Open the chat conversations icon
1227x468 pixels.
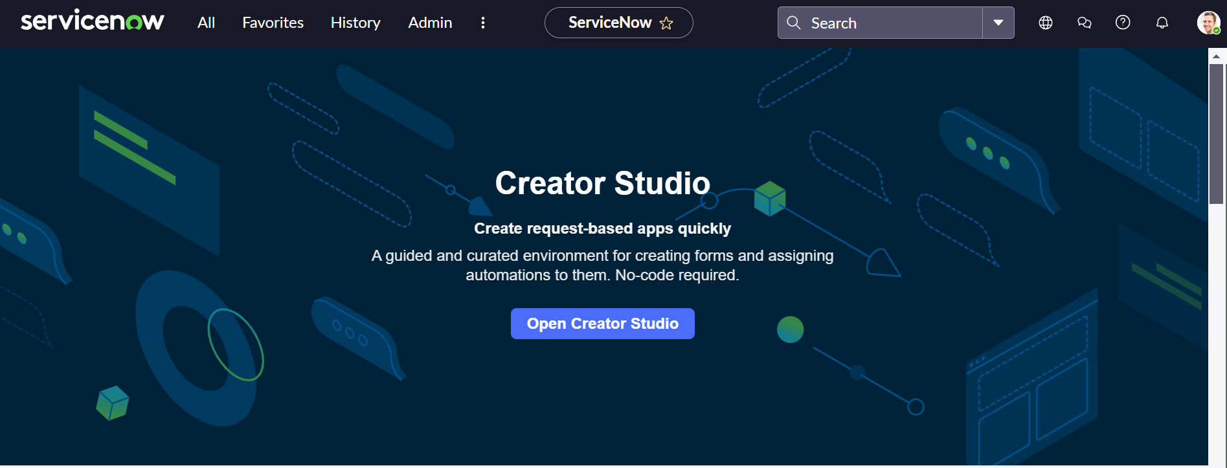[x=1085, y=23]
